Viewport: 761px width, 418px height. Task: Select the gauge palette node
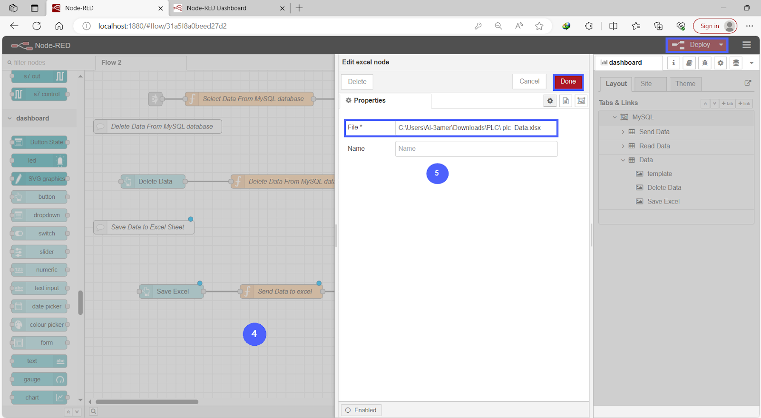39,379
